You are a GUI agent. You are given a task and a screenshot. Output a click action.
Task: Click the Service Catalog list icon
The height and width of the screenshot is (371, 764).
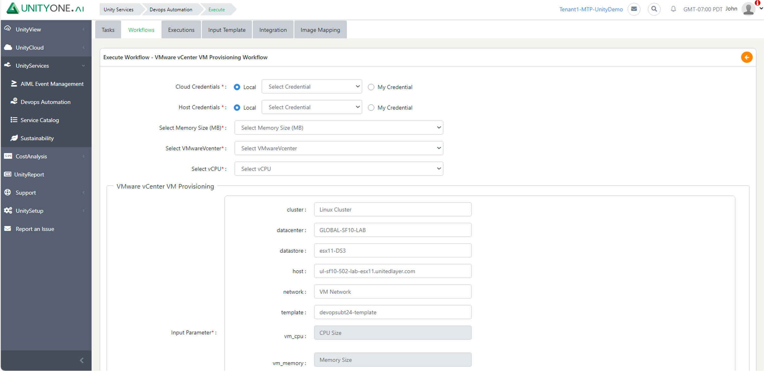point(14,120)
